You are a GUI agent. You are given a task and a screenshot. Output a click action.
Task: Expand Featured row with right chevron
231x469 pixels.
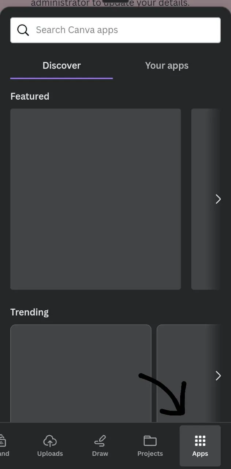[218, 199]
